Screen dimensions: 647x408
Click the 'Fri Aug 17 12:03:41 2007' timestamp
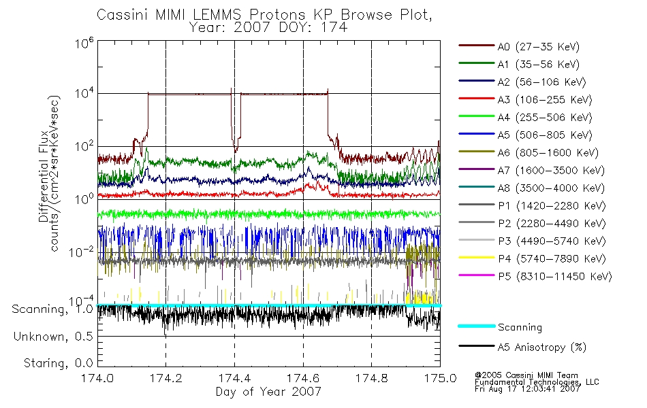tap(527, 389)
